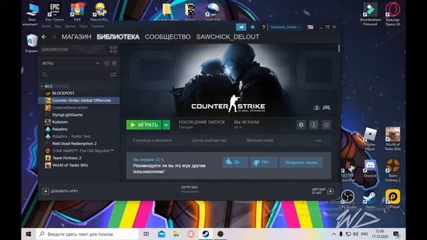Open the community hub link
Screen dimensions: 427x240
coord(209,141)
